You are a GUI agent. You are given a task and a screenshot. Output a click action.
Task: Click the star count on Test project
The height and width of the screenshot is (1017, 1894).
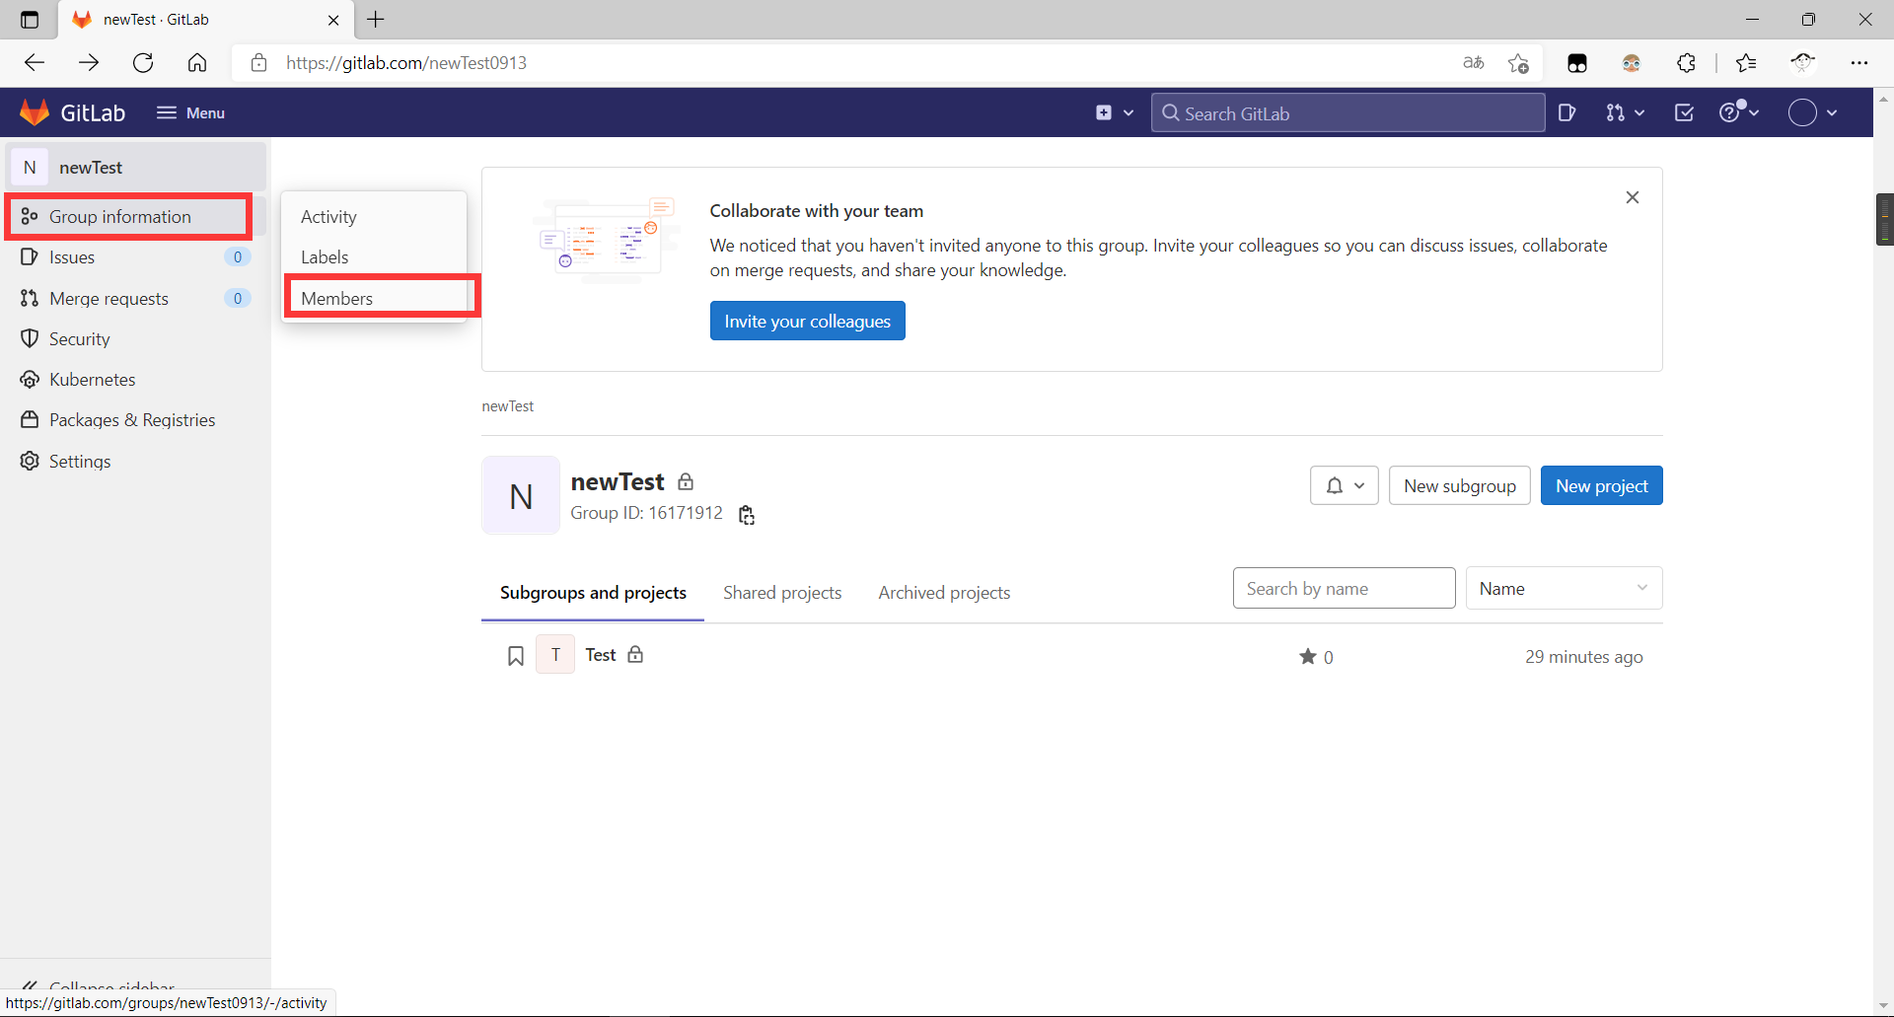(1316, 657)
